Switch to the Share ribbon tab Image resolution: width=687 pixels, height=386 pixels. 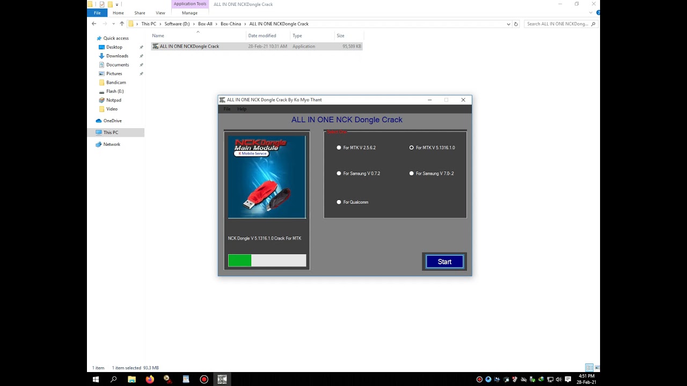pyautogui.click(x=140, y=13)
